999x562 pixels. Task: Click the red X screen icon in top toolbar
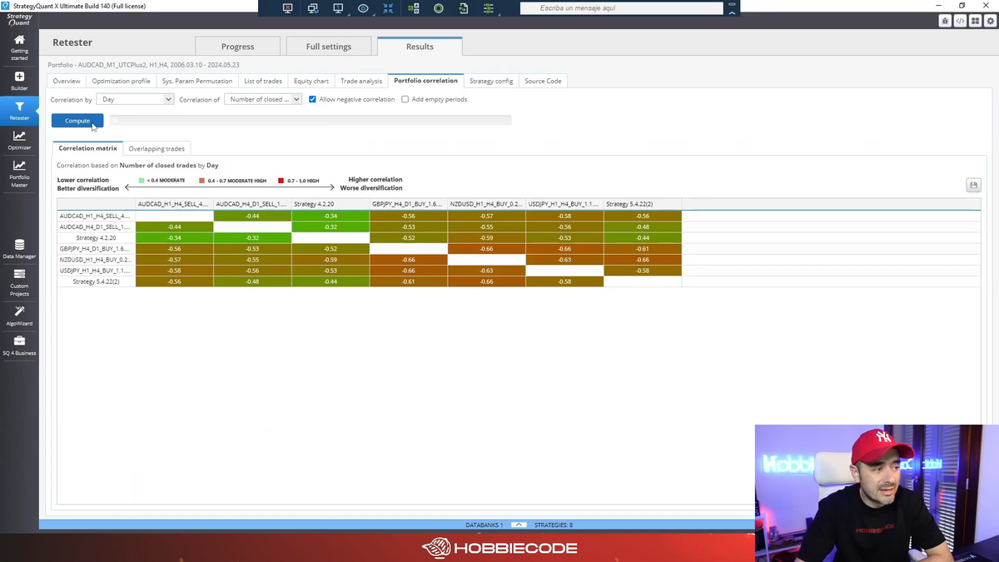click(x=288, y=8)
